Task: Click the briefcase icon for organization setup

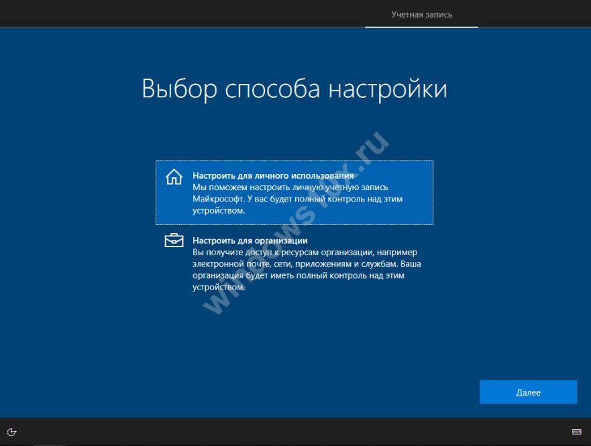Action: (x=174, y=240)
